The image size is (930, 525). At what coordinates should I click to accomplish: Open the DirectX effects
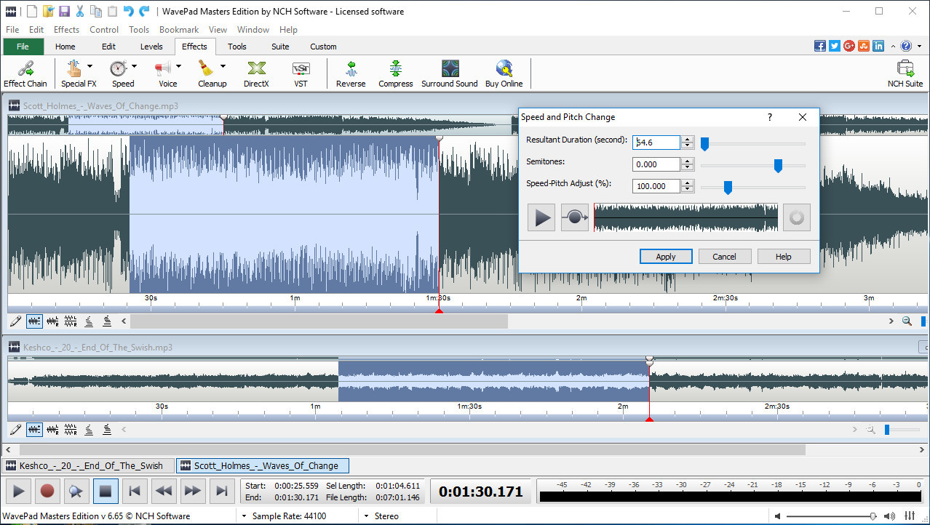(x=256, y=73)
